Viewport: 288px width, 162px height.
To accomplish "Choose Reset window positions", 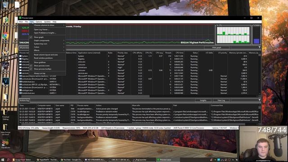I will click(48, 58).
